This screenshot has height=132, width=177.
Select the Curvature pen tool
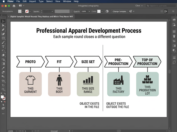(x=3, y=34)
